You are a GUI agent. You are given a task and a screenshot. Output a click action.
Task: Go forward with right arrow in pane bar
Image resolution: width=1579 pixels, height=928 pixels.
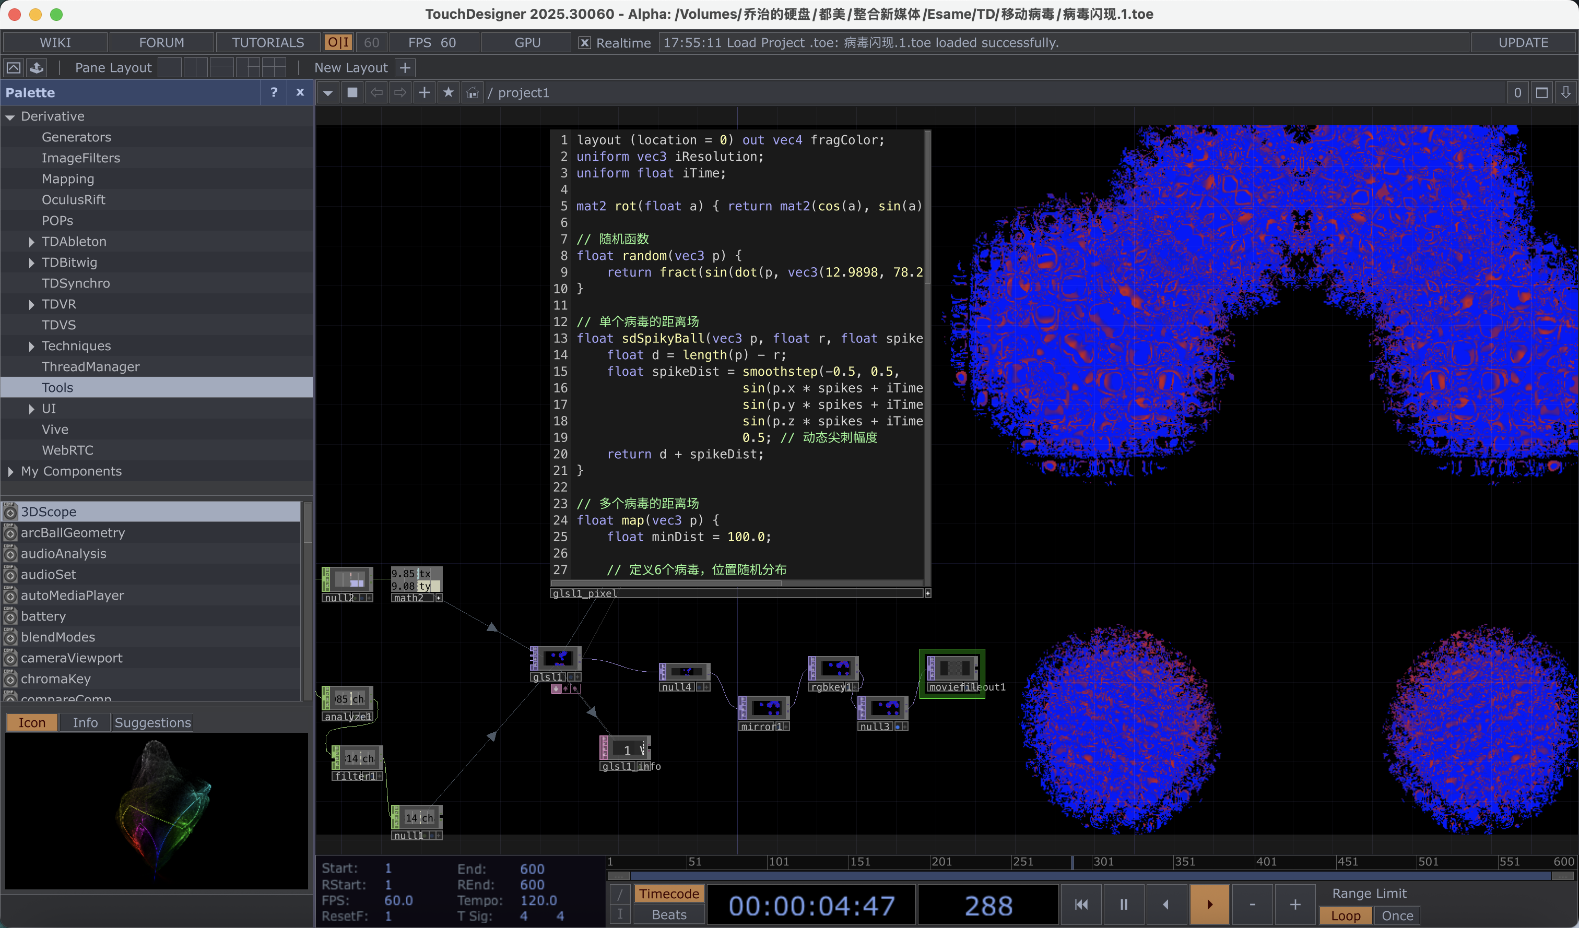coord(400,93)
